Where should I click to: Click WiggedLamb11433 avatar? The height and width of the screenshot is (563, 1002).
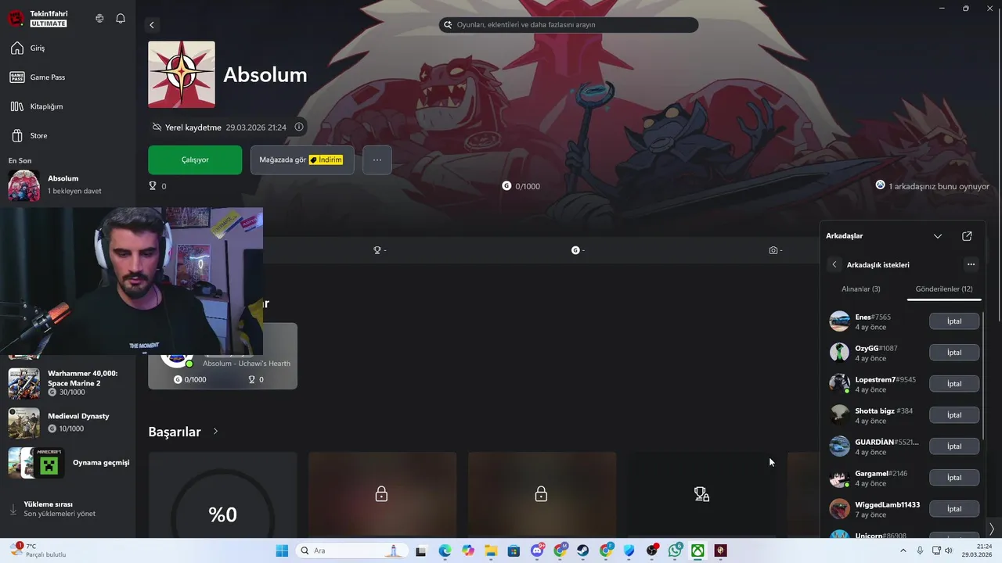pos(839,509)
